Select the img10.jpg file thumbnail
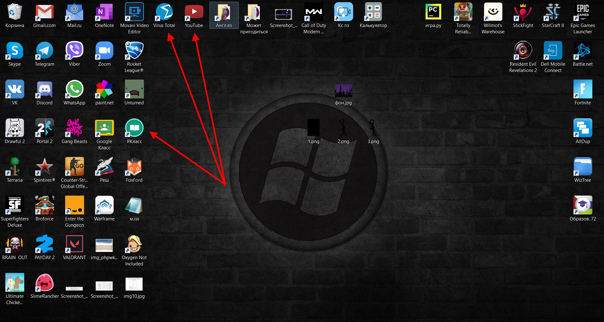 [134, 284]
